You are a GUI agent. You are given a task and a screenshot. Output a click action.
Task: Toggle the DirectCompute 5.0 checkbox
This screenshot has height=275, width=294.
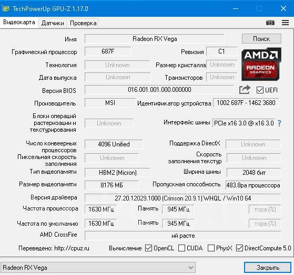[x=239, y=248]
